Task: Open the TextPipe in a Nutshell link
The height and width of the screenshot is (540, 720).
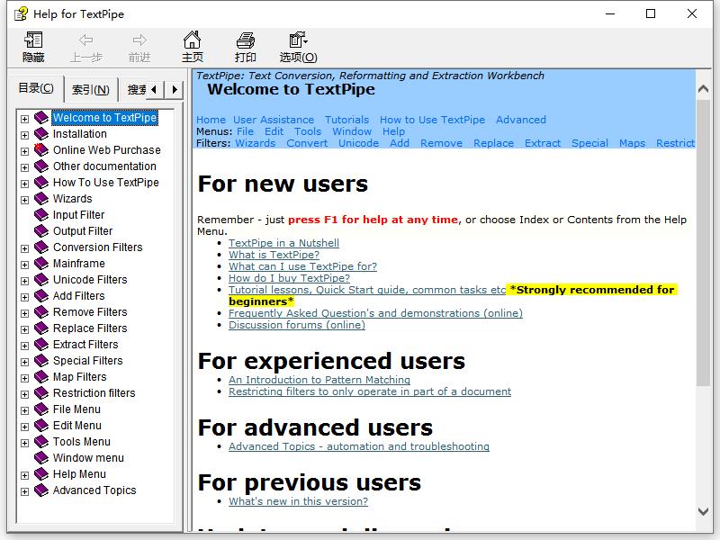Action: pyautogui.click(x=283, y=243)
